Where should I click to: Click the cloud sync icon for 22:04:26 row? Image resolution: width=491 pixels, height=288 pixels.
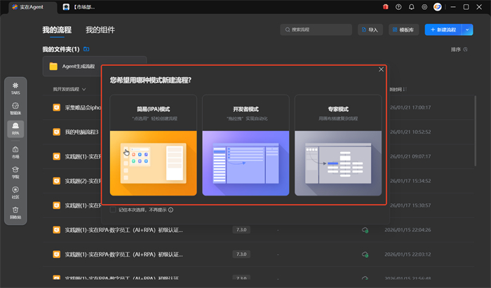click(x=365, y=230)
